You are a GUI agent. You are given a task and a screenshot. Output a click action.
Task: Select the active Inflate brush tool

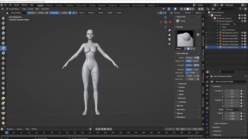(x=3, y=48)
